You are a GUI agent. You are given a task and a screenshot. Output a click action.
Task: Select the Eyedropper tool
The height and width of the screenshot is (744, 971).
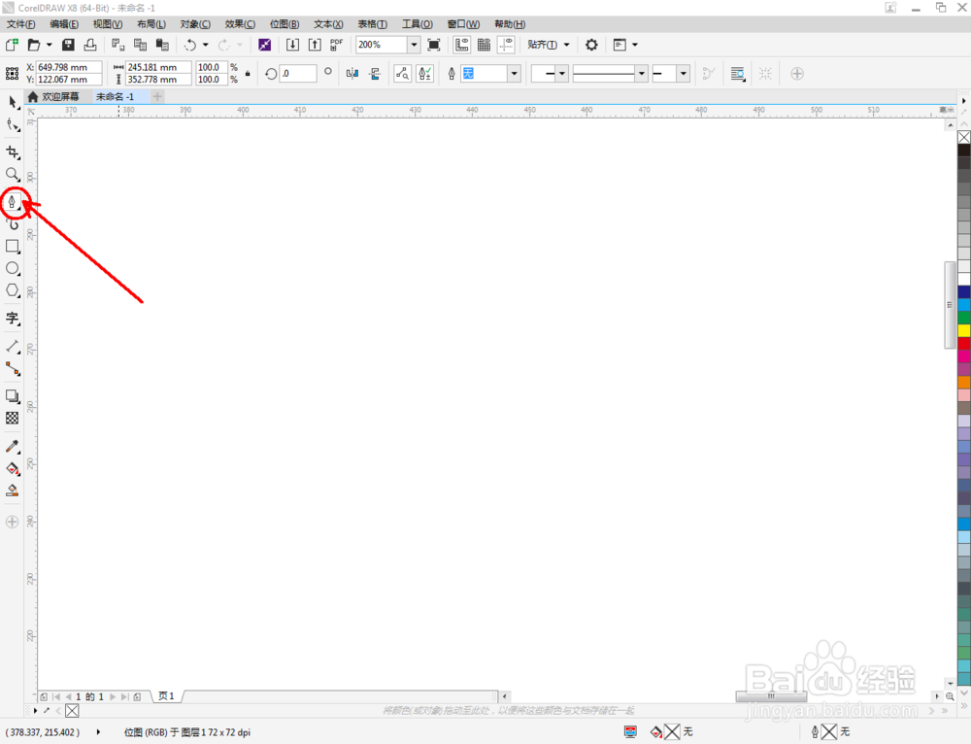tap(13, 447)
